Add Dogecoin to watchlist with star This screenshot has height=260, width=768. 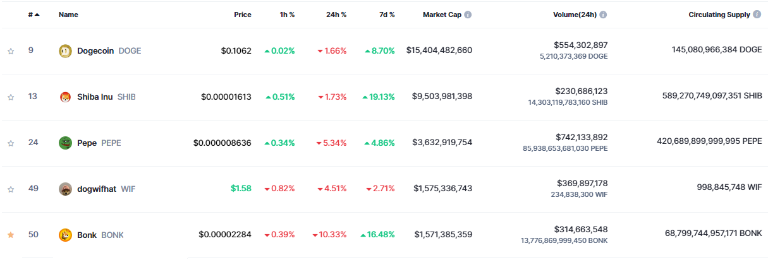(11, 51)
